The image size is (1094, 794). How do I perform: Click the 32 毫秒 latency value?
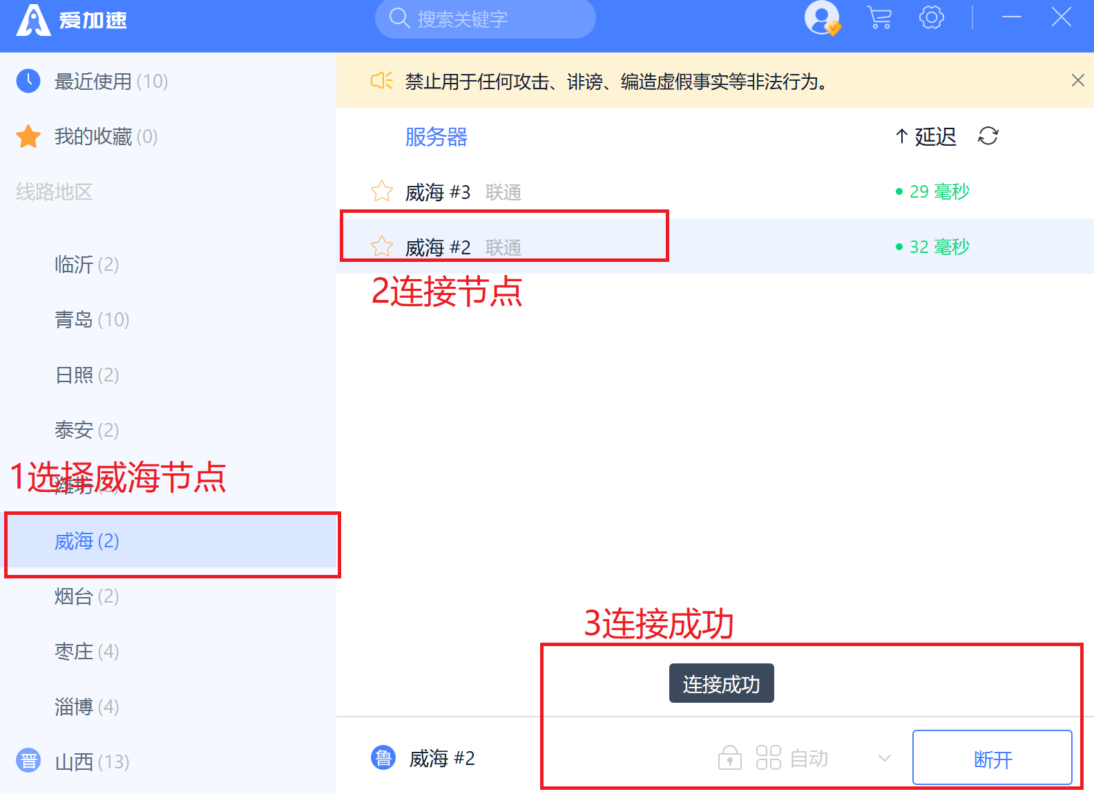click(x=939, y=247)
